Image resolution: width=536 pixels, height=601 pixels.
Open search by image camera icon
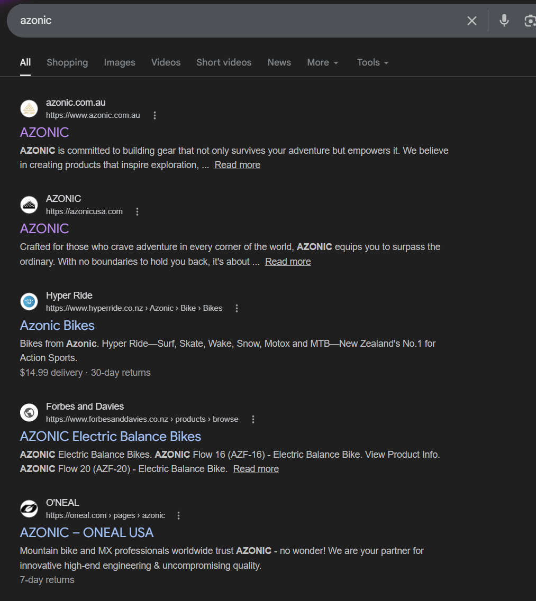pyautogui.click(x=530, y=21)
